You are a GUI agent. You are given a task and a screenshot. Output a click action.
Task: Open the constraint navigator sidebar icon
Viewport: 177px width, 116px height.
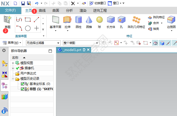[4, 74]
